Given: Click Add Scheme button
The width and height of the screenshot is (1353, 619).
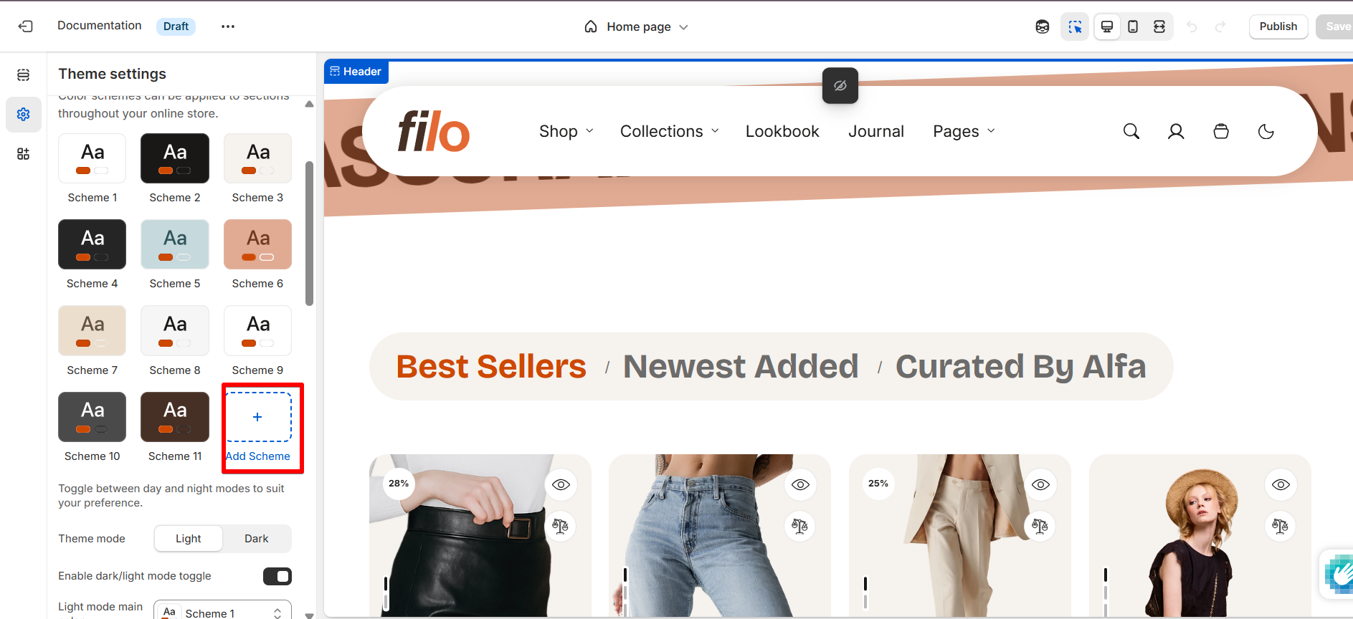Looking at the screenshot, I should [x=258, y=428].
